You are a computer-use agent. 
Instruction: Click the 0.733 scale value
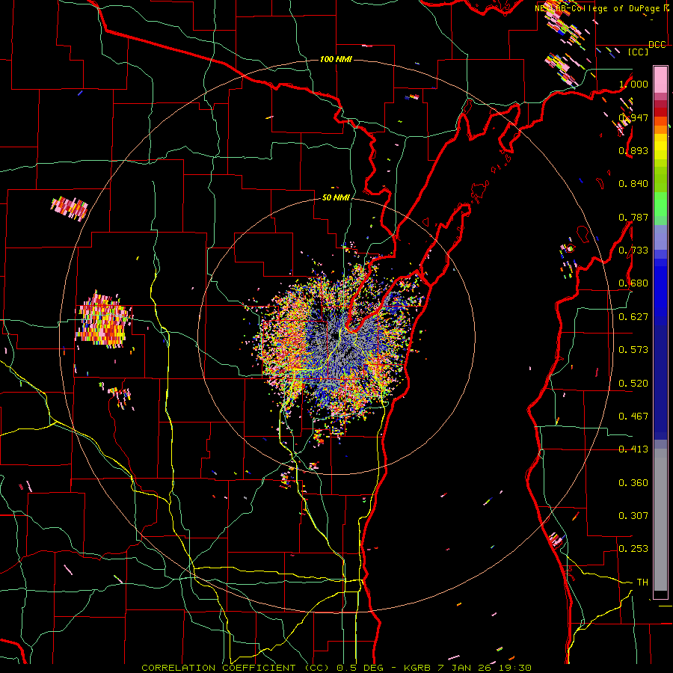click(x=633, y=251)
